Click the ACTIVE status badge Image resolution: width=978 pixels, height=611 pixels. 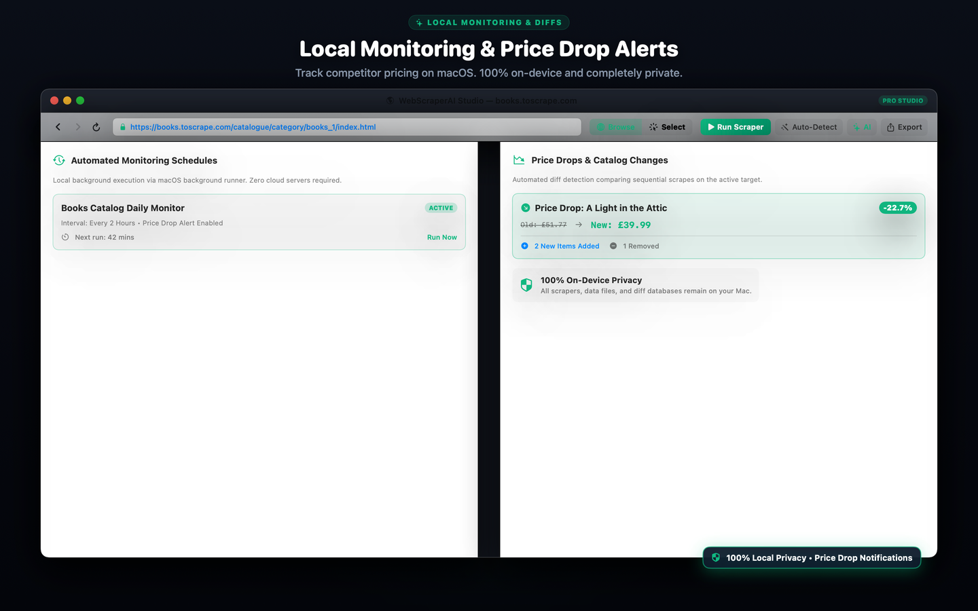[x=441, y=208]
